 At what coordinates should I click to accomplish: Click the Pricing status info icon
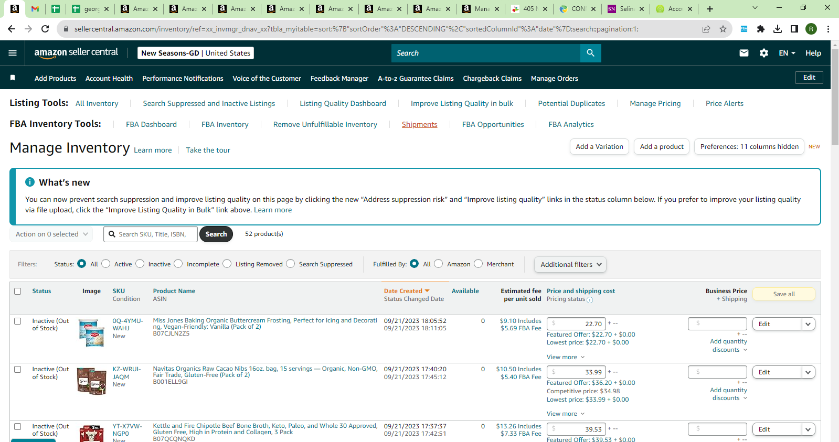590,300
